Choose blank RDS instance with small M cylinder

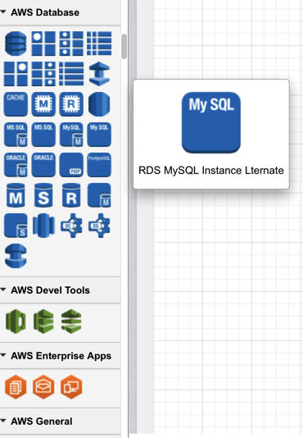point(99,195)
